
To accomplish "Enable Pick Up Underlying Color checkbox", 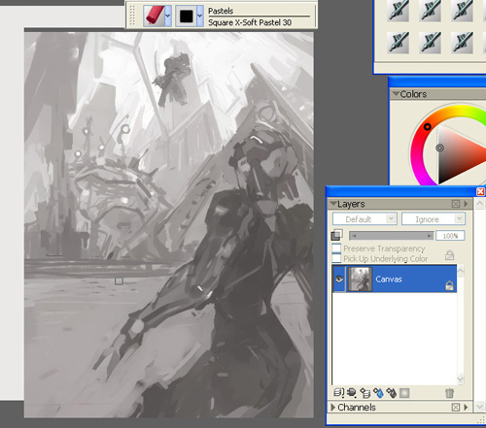I will click(336, 258).
